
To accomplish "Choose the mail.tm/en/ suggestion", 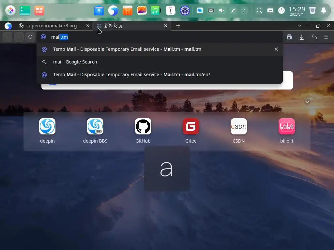I will click(160, 75).
